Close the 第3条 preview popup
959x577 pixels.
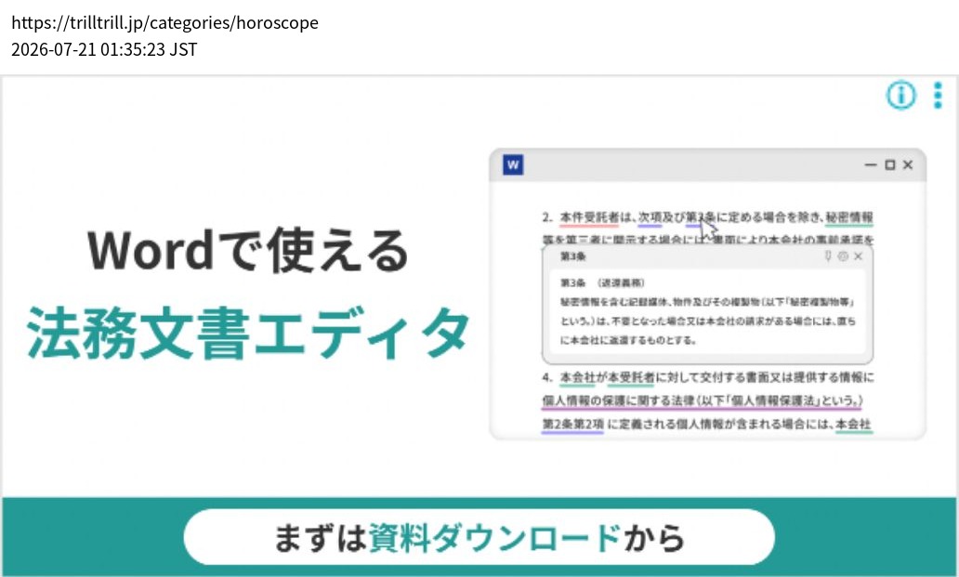[858, 256]
